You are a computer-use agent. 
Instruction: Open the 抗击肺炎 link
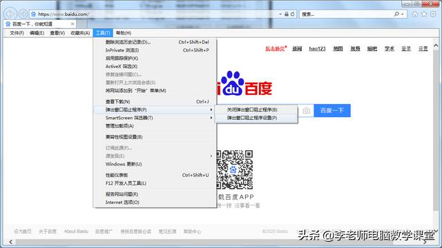(276, 49)
